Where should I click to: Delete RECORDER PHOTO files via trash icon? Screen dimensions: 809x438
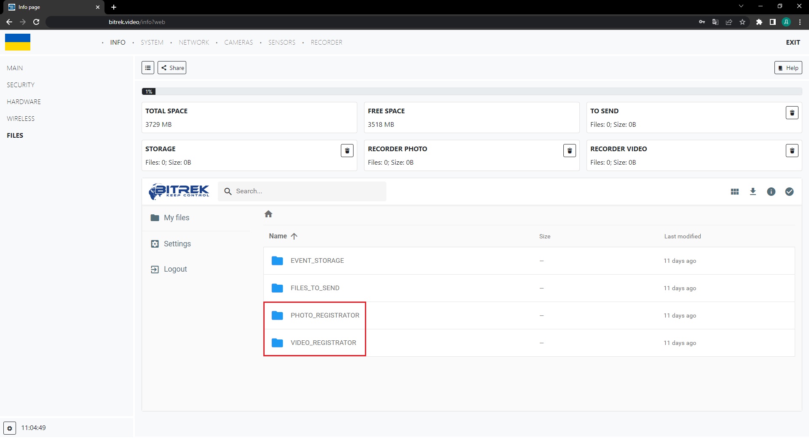[x=569, y=151]
